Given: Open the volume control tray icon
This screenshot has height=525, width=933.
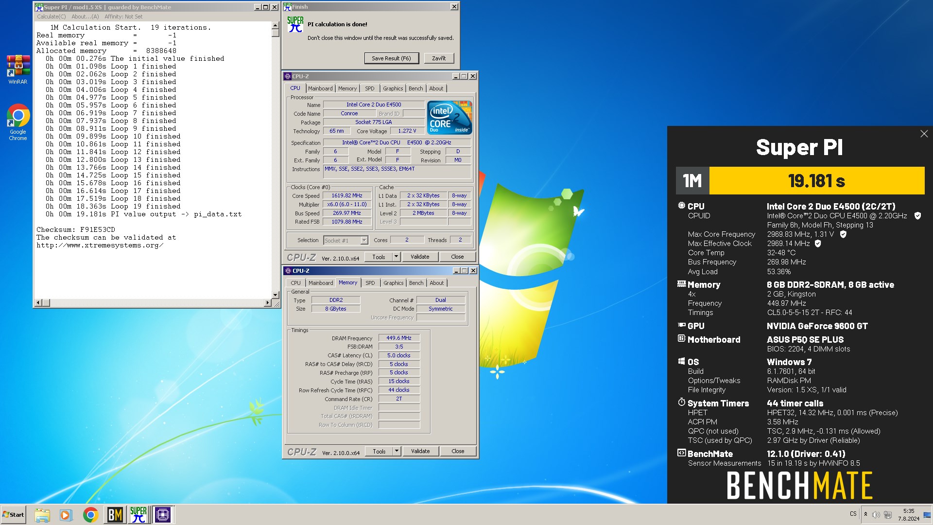Looking at the screenshot, I should pos(876,515).
